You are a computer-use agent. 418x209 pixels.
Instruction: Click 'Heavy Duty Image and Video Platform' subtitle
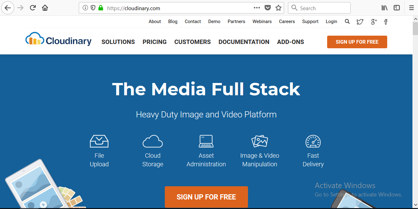206,115
